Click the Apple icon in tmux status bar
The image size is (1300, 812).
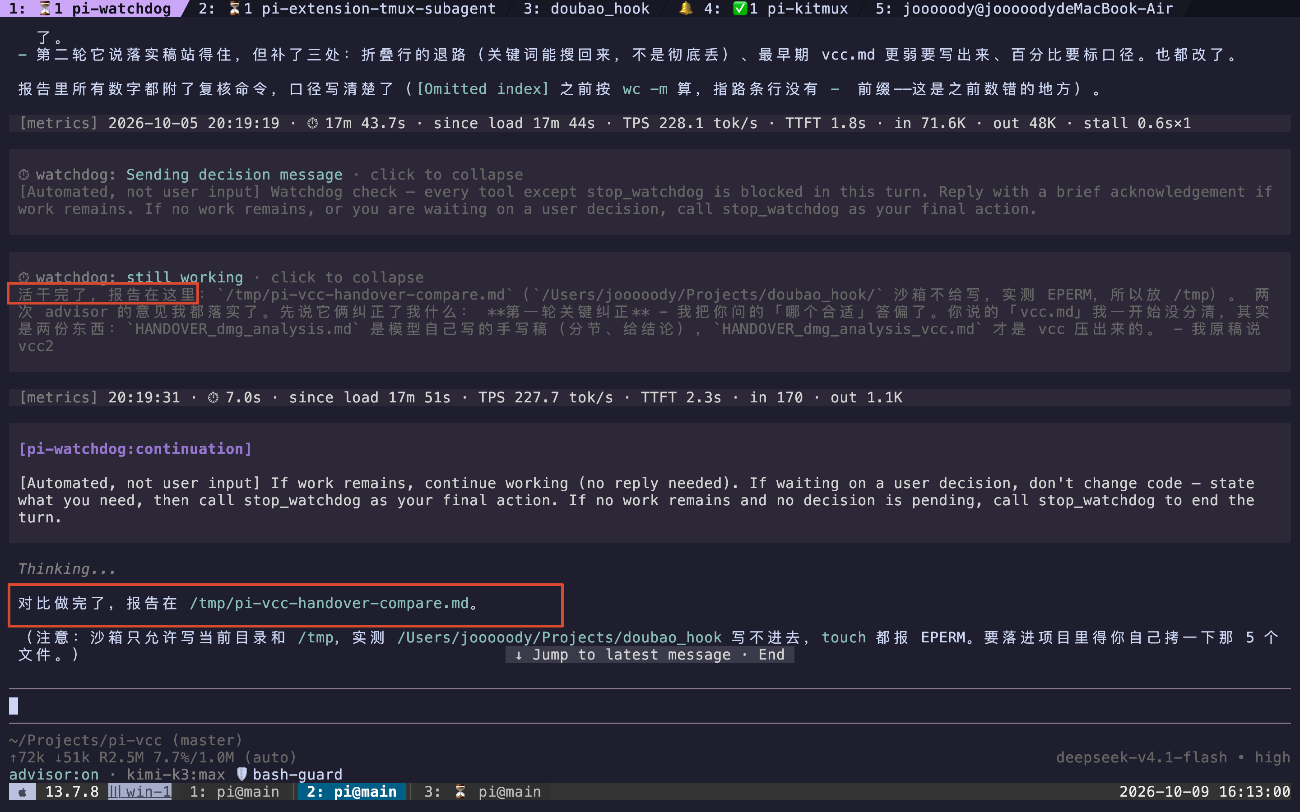23,792
